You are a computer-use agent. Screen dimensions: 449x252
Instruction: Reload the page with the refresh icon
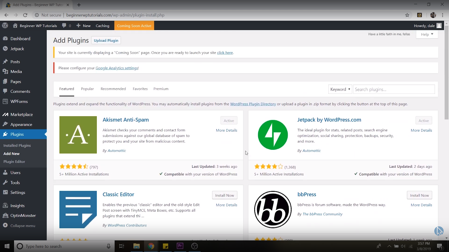pyautogui.click(x=25, y=15)
